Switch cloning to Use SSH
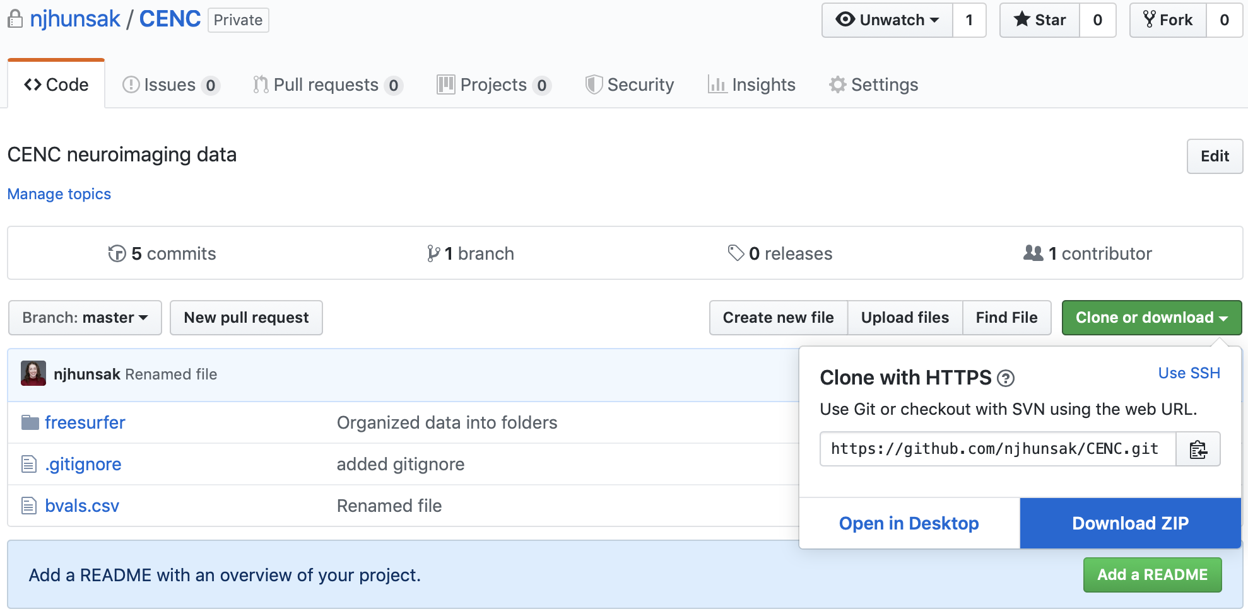 point(1189,373)
